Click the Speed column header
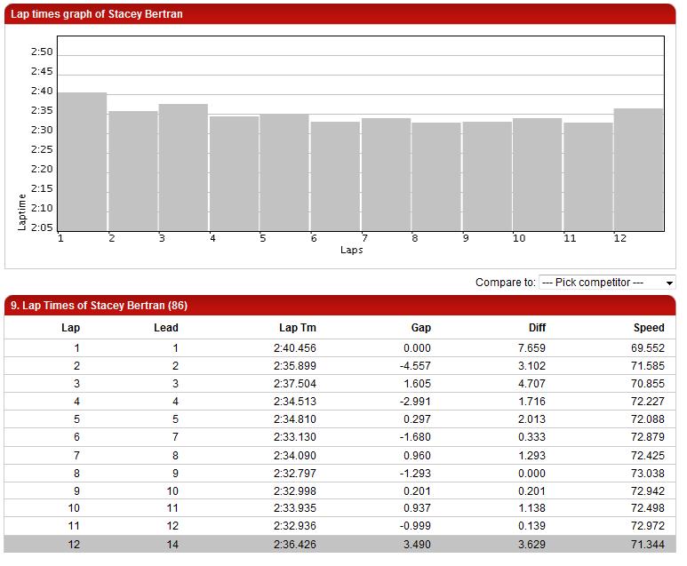687x566 pixels. [649, 328]
